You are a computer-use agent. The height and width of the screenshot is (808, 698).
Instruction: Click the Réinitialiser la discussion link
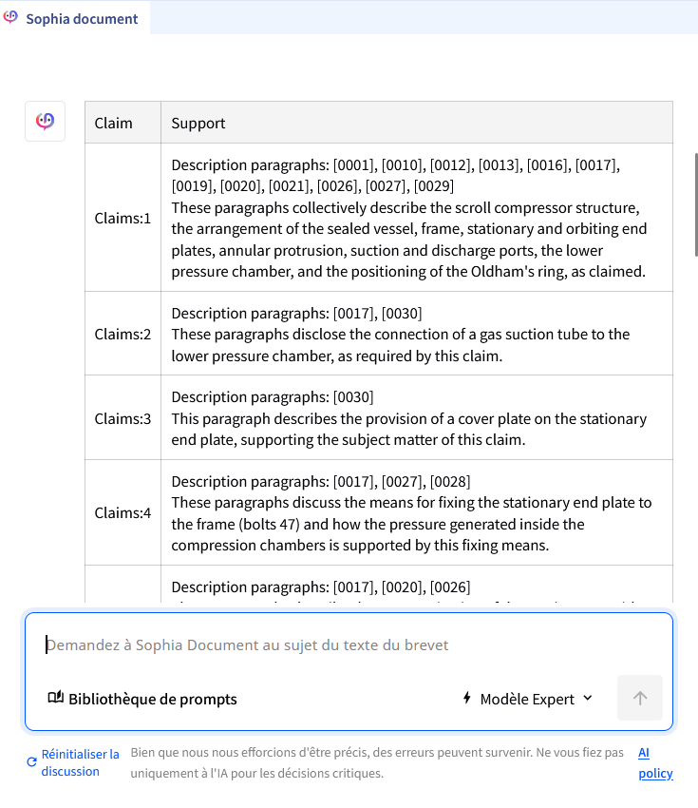pos(80,762)
